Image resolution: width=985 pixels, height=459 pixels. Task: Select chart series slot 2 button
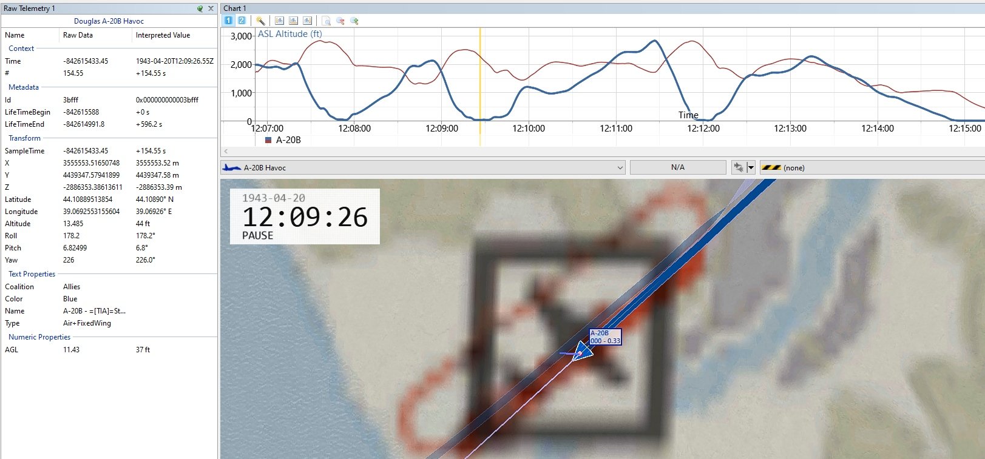[x=241, y=21]
